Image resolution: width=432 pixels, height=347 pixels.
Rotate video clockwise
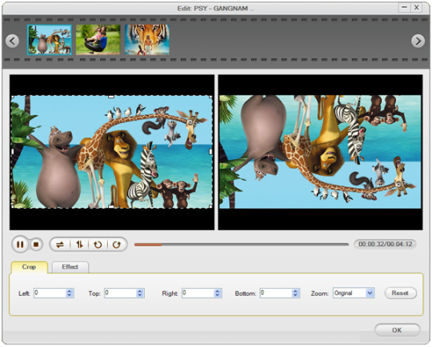117,245
